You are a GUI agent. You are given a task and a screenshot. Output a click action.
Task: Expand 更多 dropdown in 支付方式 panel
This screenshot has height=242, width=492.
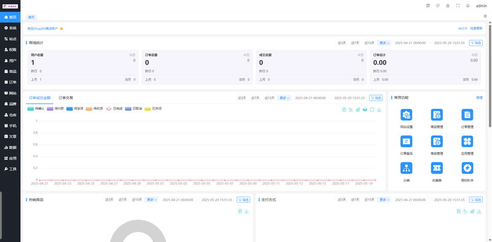click(x=384, y=200)
